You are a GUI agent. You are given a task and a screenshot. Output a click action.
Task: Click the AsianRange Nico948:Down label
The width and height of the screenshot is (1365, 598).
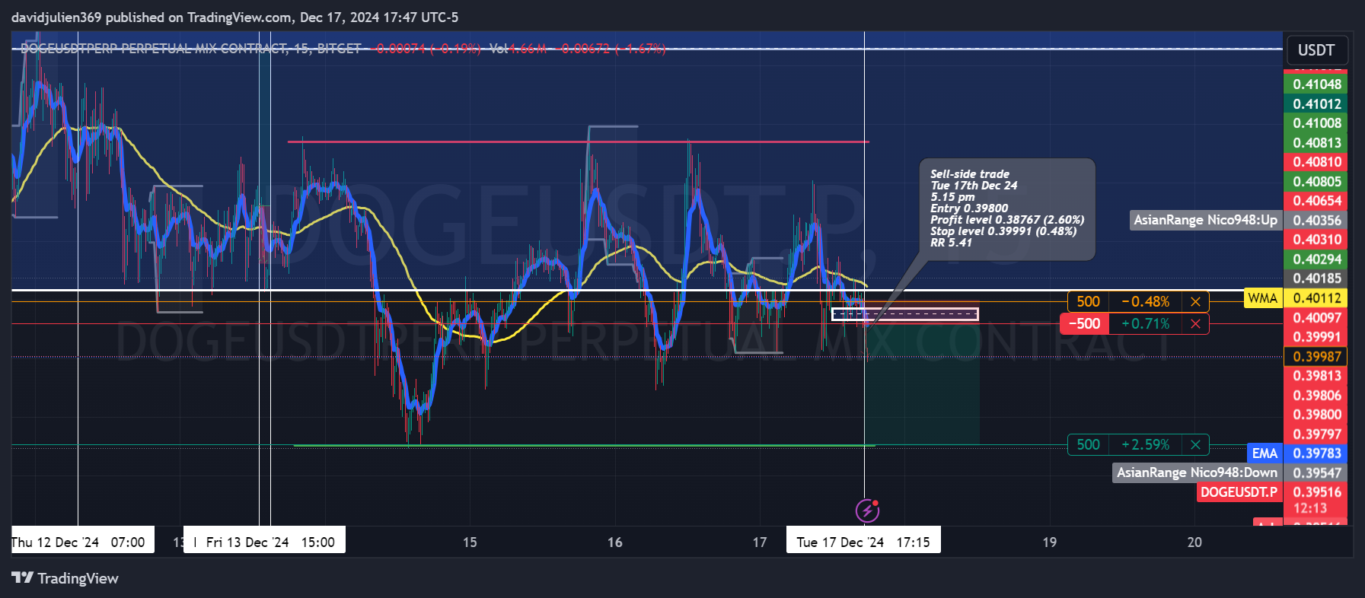(x=1198, y=472)
